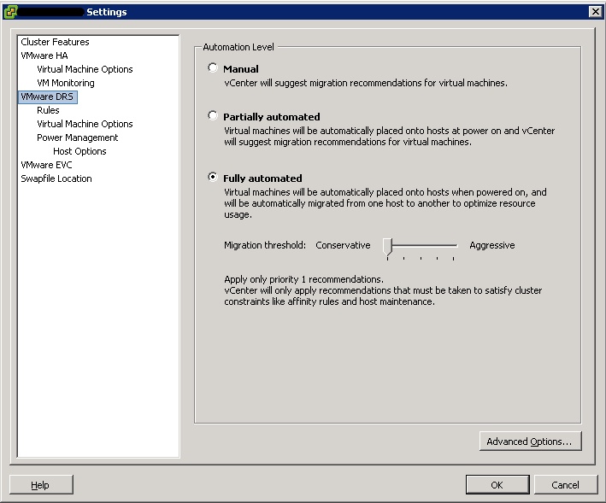The width and height of the screenshot is (606, 503).
Task: Select the Partially automated radio button
Action: [213, 115]
